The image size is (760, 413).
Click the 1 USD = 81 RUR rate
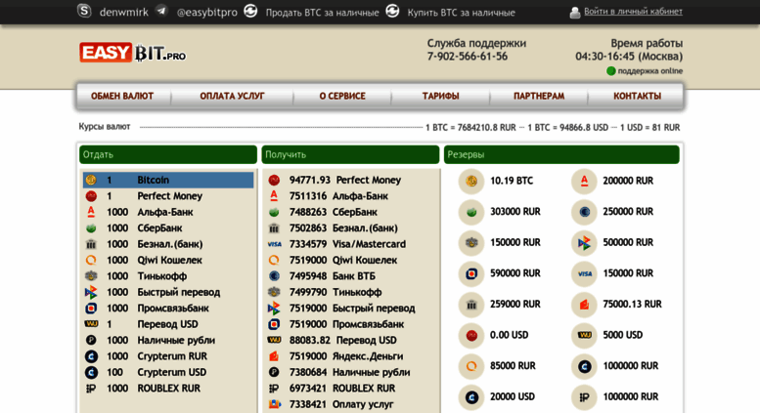pyautogui.click(x=650, y=128)
